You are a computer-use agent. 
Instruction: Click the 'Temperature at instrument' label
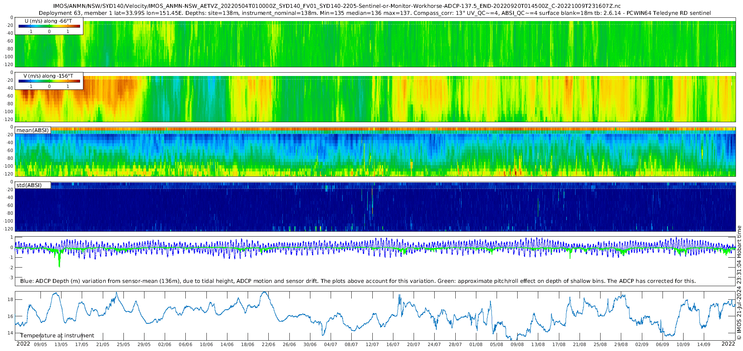point(57,336)
